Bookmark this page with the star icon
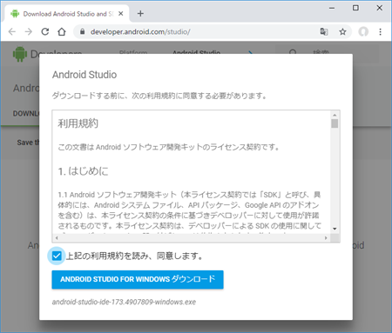Viewport: 392px width, 333px height. pyautogui.click(x=342, y=31)
